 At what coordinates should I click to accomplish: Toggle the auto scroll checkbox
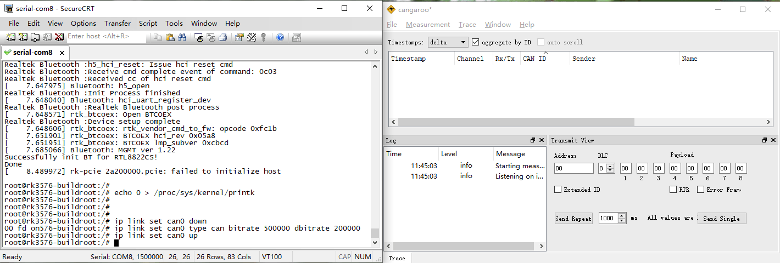click(x=541, y=42)
